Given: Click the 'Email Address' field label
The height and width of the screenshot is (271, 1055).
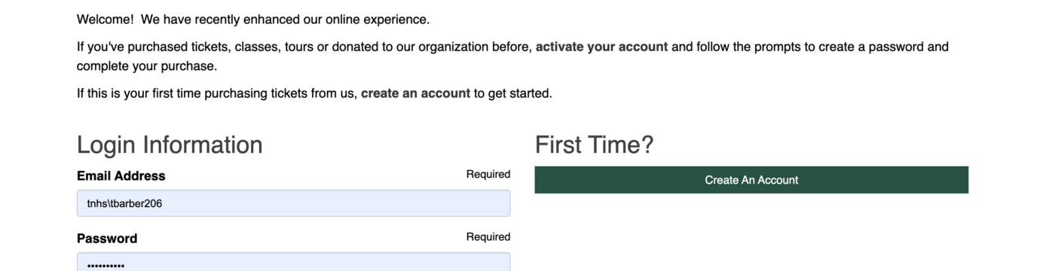Looking at the screenshot, I should pyautogui.click(x=121, y=175).
